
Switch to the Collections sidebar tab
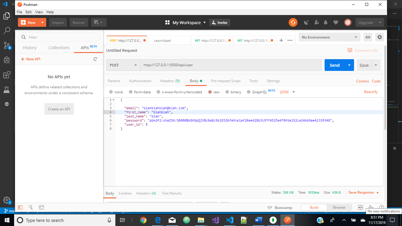(59, 48)
